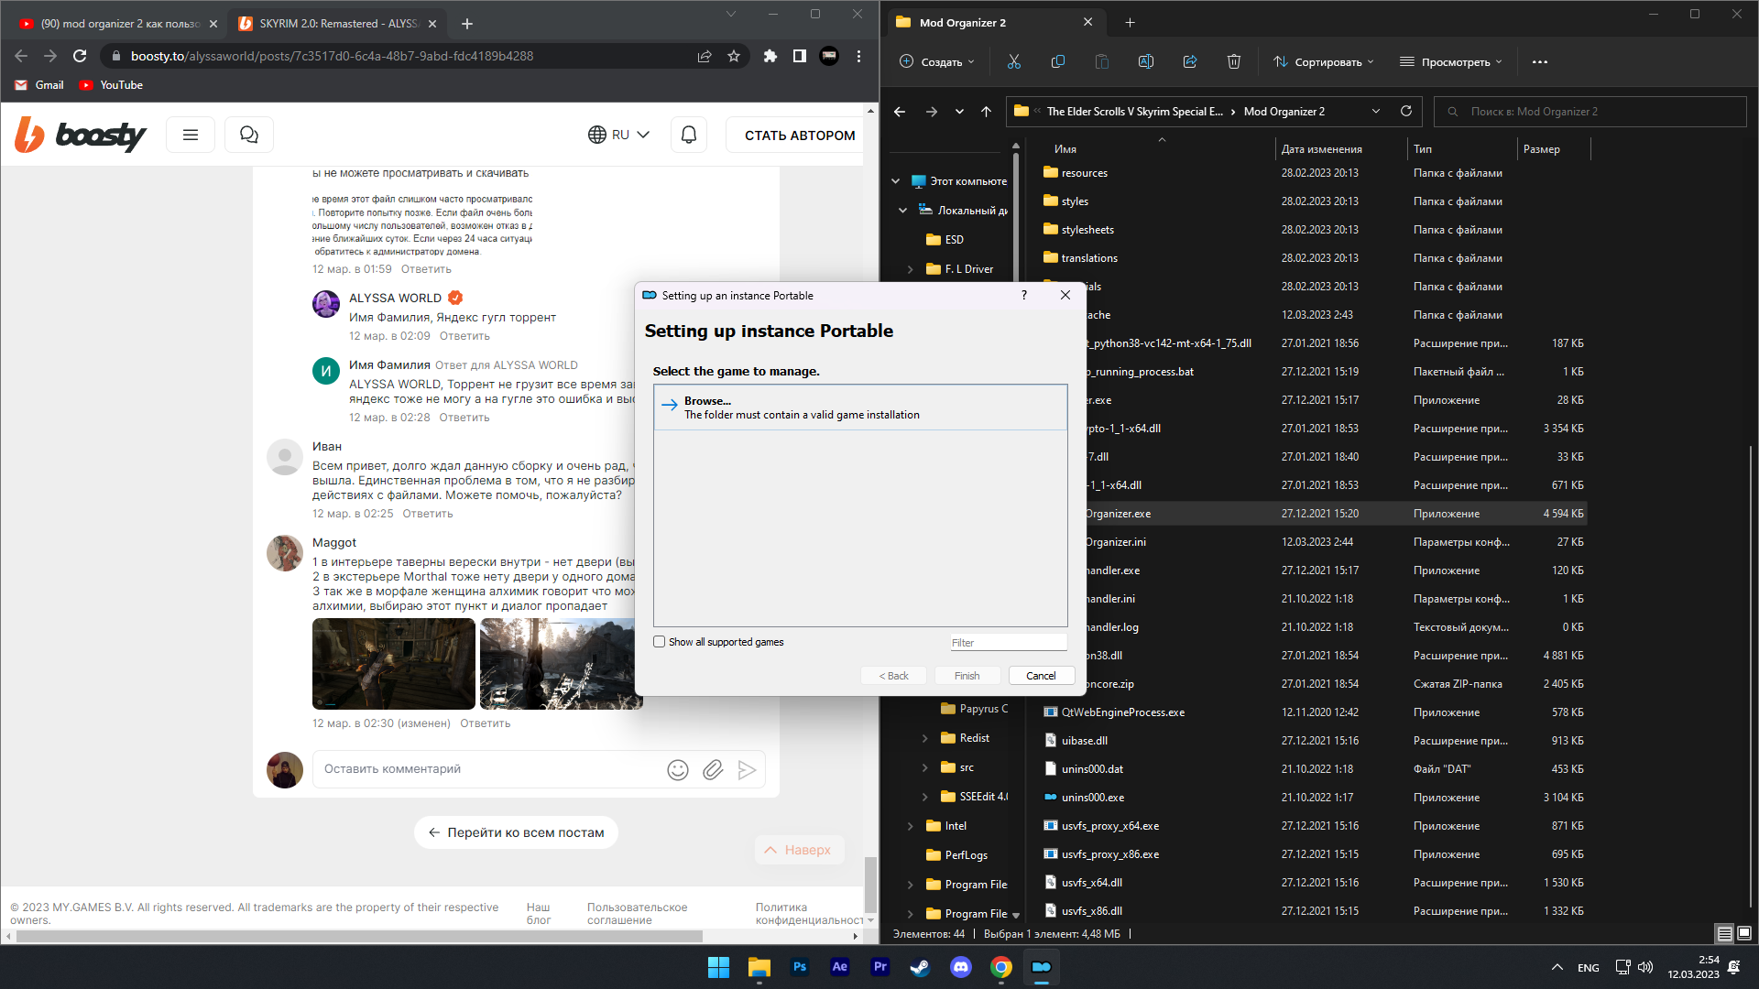The height and width of the screenshot is (989, 1759).
Task: Click the Delete trash icon in Explorer
Action: click(1233, 61)
